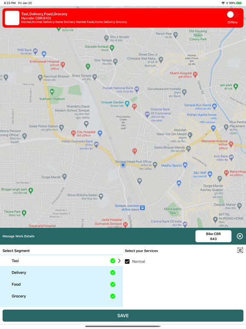Toggle the green check on Taxi segment
The width and height of the screenshot is (246, 329).
click(113, 260)
